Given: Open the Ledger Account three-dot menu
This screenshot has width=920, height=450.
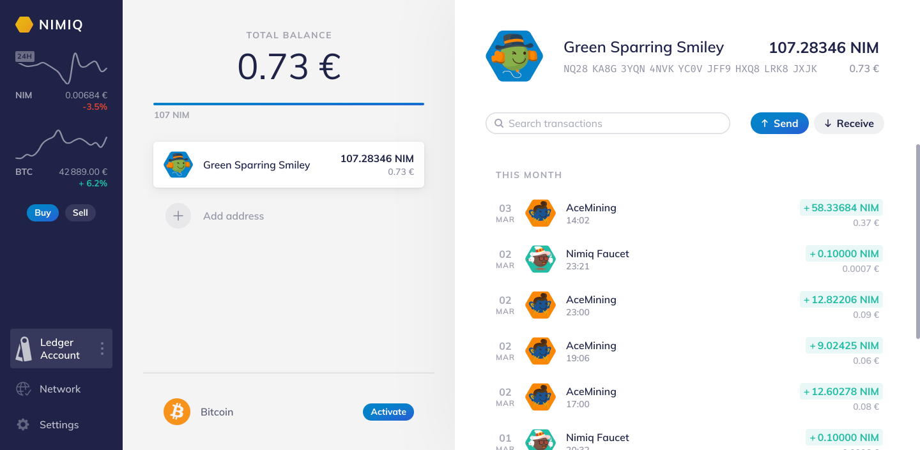Looking at the screenshot, I should [102, 349].
